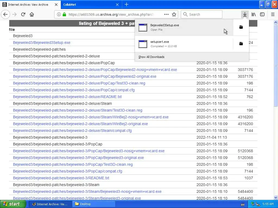Open a new tab with plus button
Screen dimensions: 278x208
tap(127, 4)
